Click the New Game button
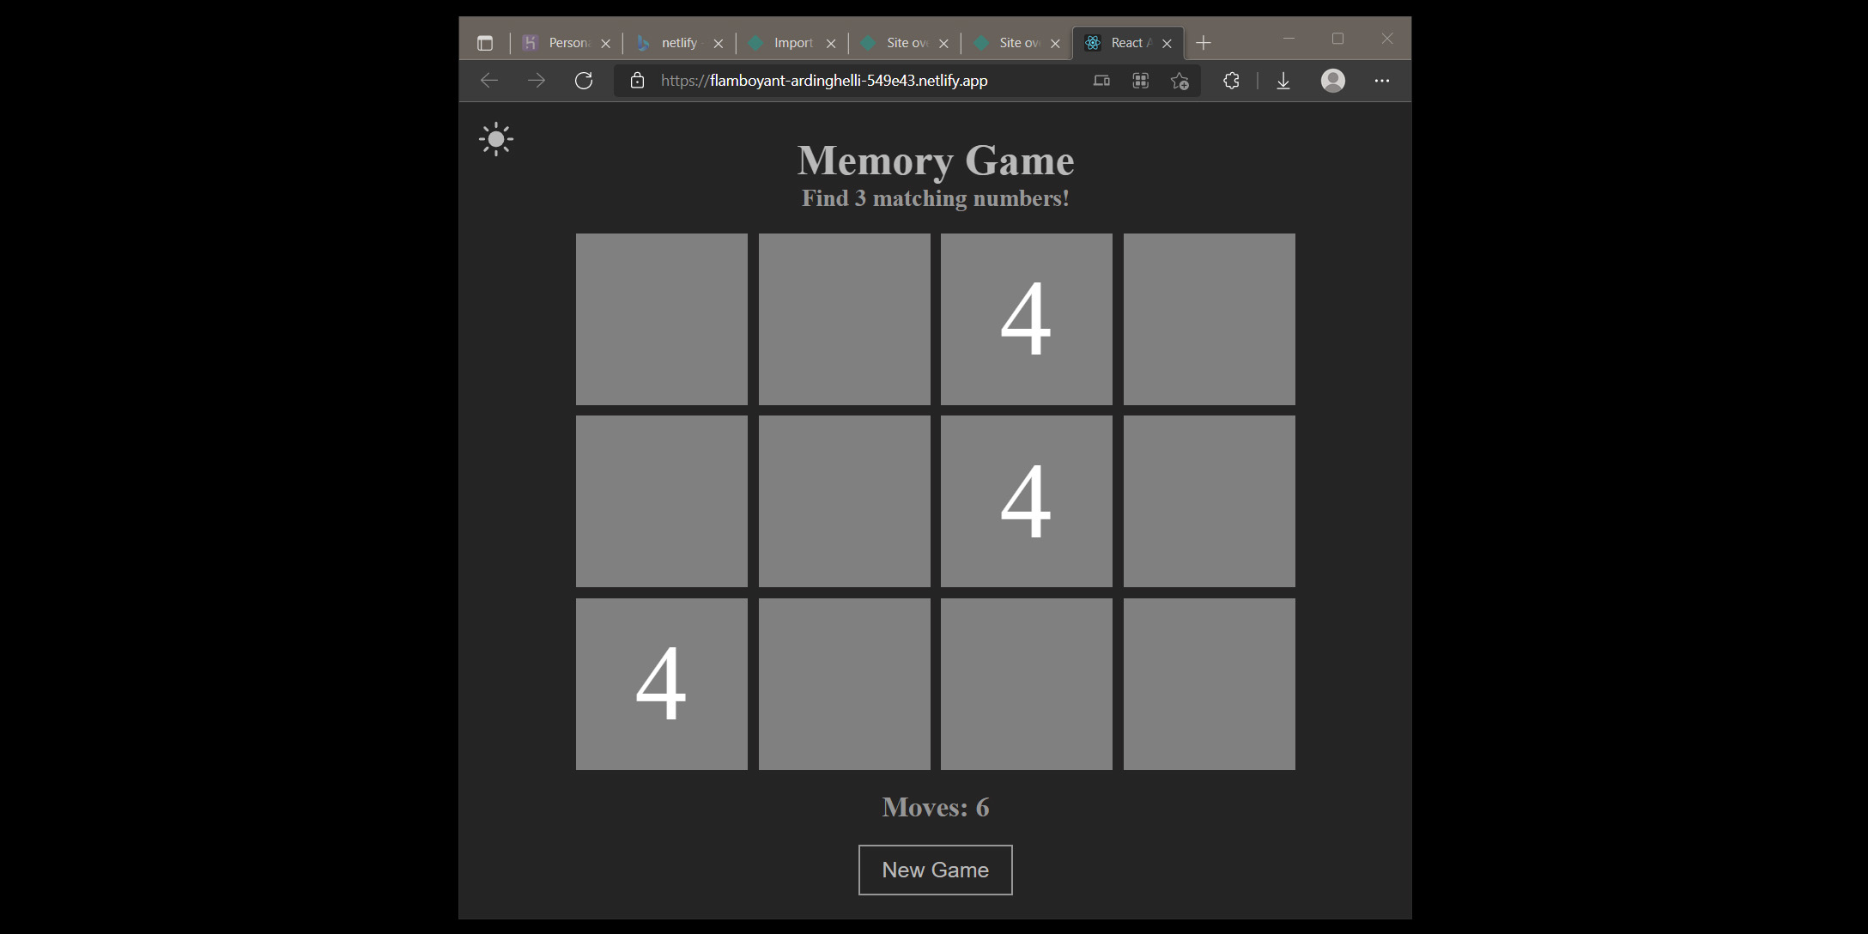 tap(935, 870)
